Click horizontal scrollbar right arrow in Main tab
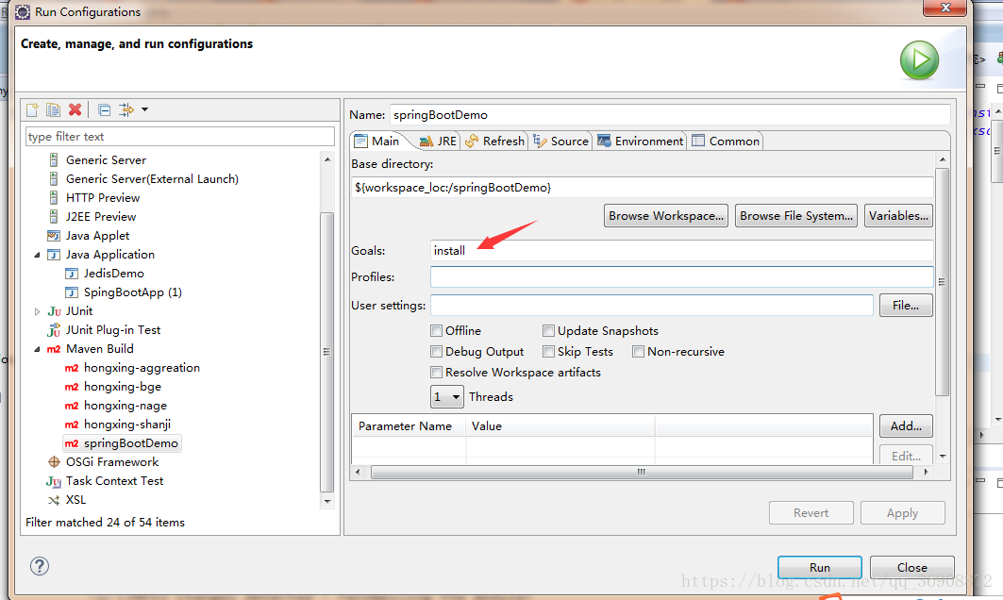The image size is (1003, 600). [927, 472]
